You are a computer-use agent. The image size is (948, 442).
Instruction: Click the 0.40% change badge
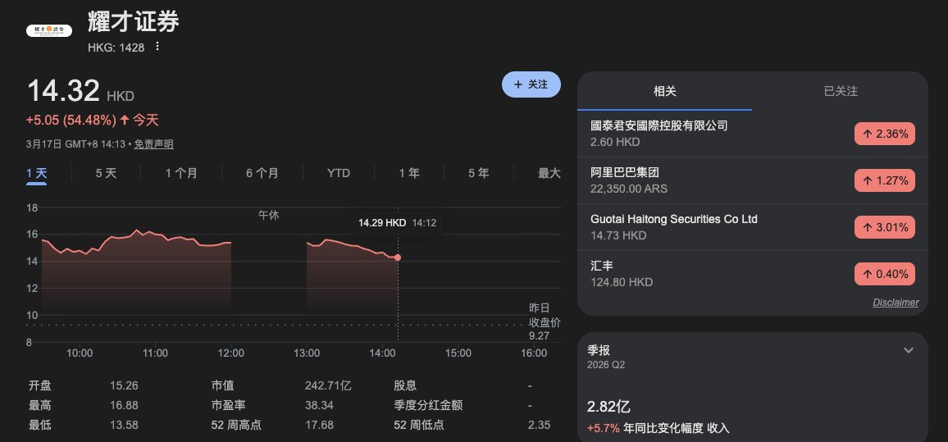[x=885, y=274]
